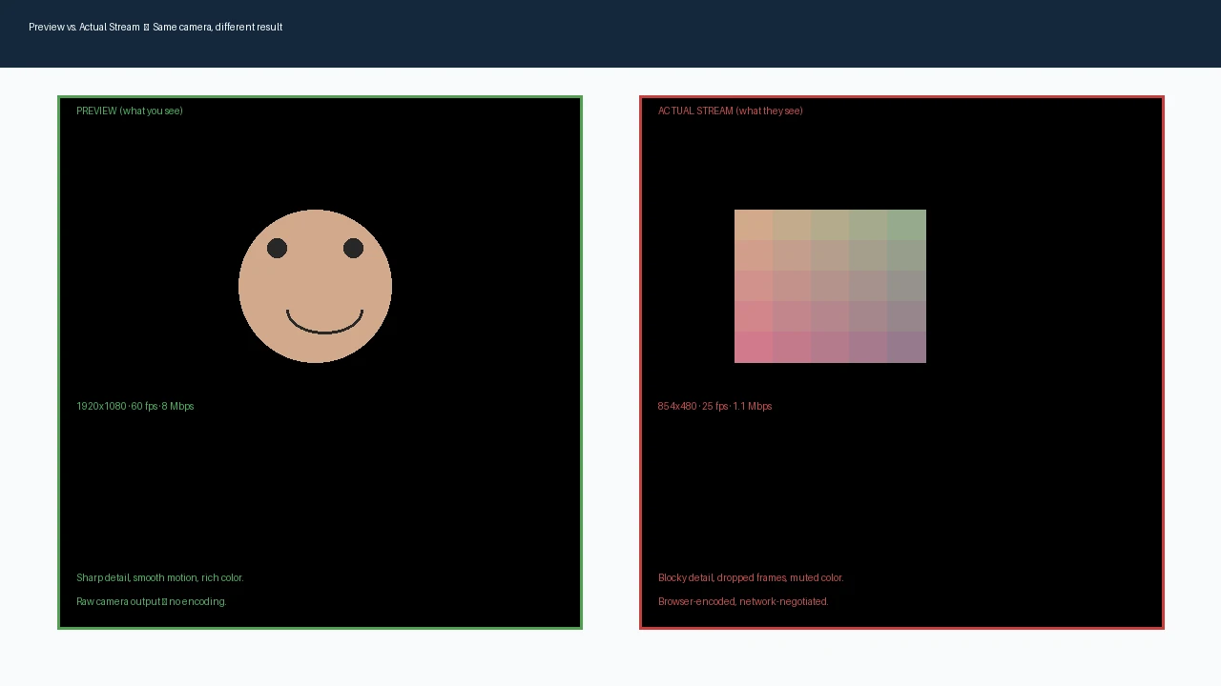Click 'Blocky detail, dropped frames, muted color.'
The image size is (1221, 686).
pos(751,577)
